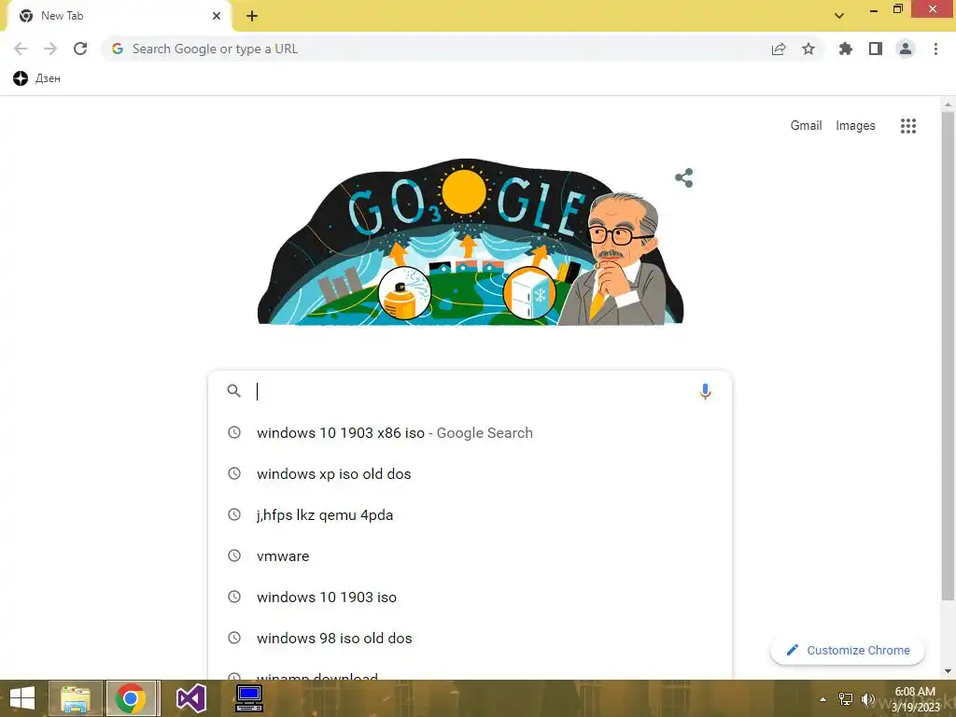The width and height of the screenshot is (956, 717).
Task: Open the Дзен bookmark
Action: coord(36,78)
